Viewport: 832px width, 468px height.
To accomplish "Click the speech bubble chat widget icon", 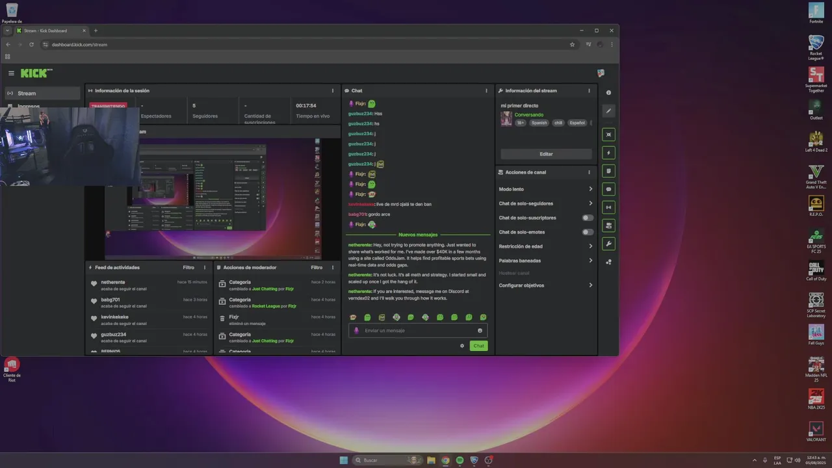I will pyautogui.click(x=608, y=189).
